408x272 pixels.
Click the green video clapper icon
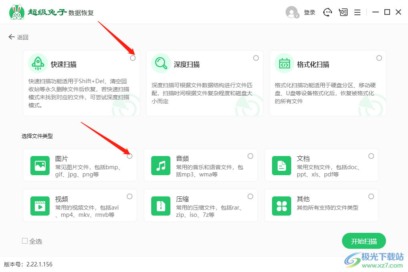tap(40, 206)
